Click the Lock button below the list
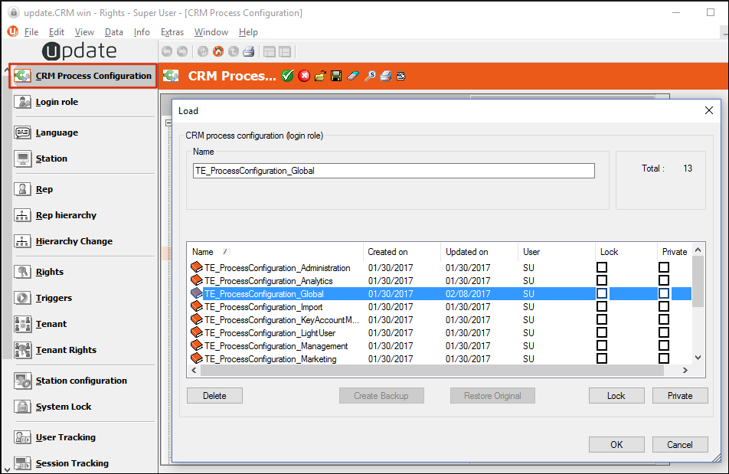Image resolution: width=729 pixels, height=474 pixels. click(616, 396)
